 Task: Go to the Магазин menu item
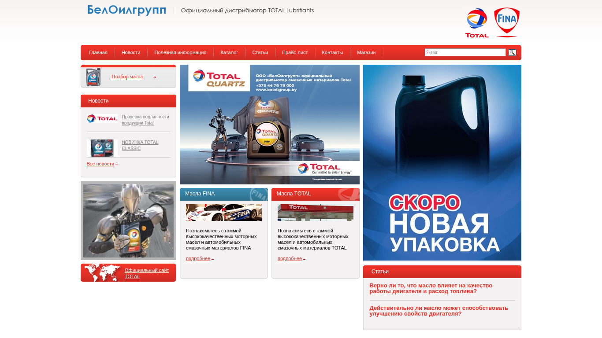(x=366, y=52)
